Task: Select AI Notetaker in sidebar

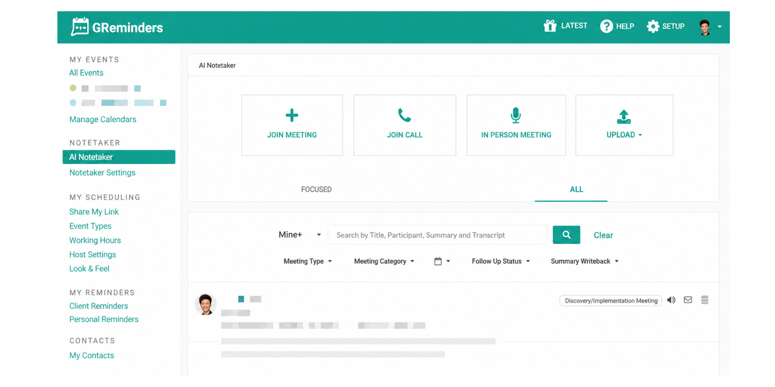Action: pyautogui.click(x=119, y=157)
